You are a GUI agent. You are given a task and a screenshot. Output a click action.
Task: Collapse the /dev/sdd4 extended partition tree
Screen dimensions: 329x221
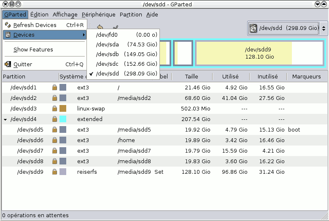pyautogui.click(x=5, y=119)
